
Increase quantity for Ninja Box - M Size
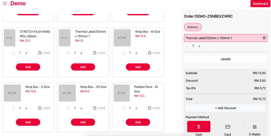136,53
